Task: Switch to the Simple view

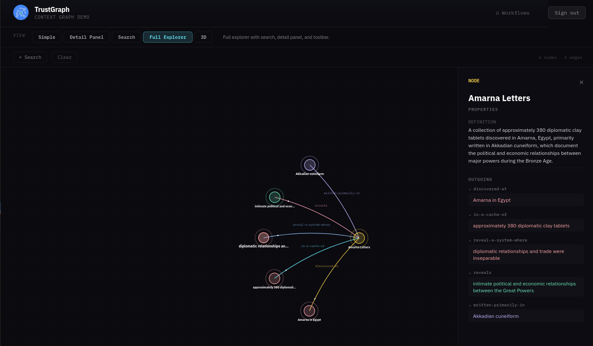Action: (x=47, y=37)
